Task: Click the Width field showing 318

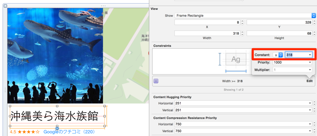Action: tap(207, 33)
